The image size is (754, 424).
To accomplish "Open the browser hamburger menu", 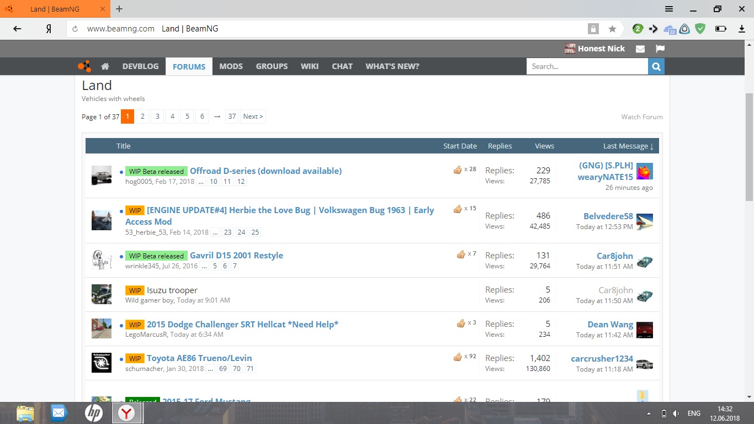I will click(x=669, y=9).
